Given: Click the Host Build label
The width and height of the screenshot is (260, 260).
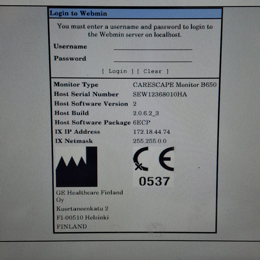Looking at the screenshot, I should click(x=72, y=113).
